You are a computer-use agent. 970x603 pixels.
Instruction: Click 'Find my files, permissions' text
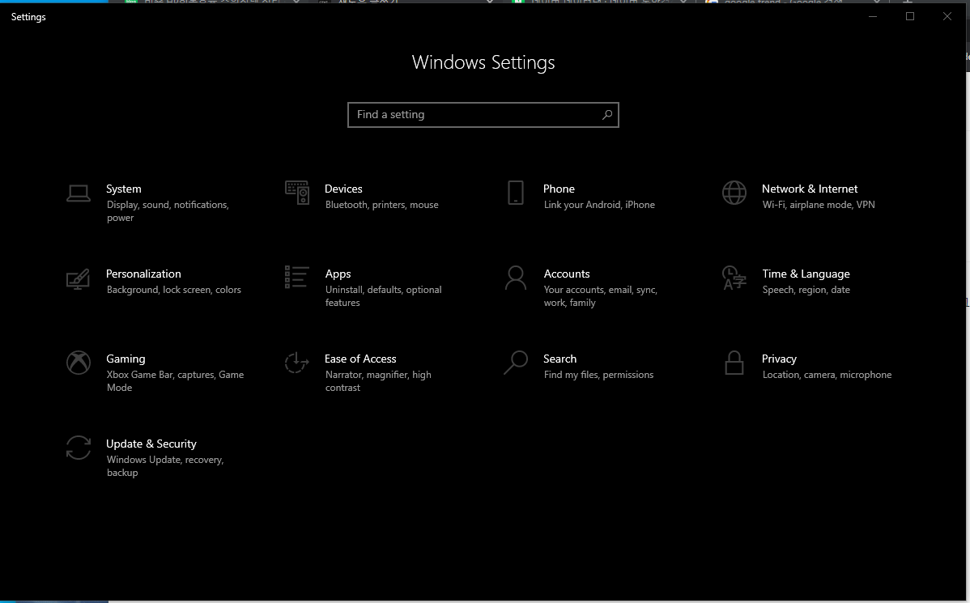[599, 375]
